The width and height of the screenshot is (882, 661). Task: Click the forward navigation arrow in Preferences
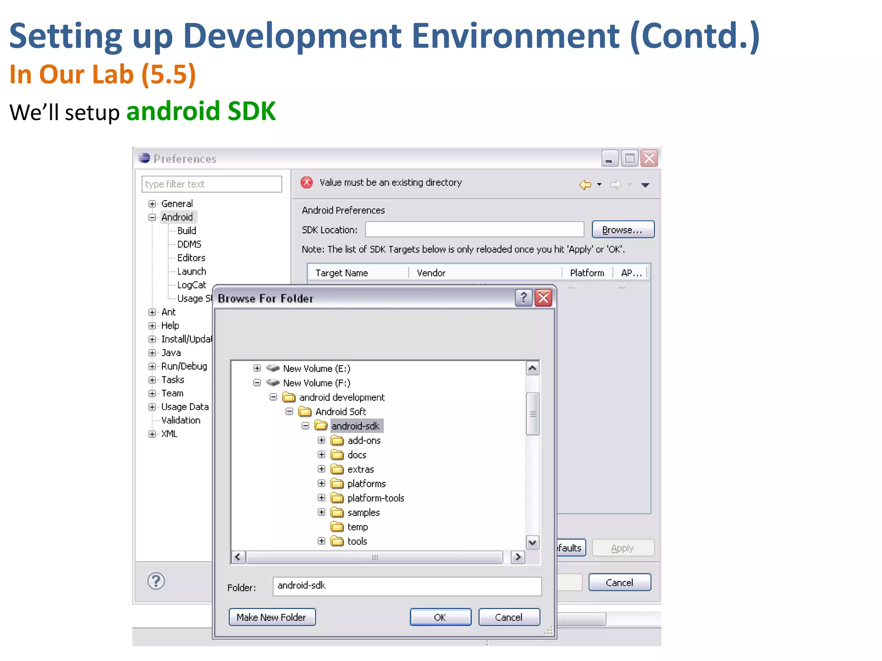[x=615, y=185]
